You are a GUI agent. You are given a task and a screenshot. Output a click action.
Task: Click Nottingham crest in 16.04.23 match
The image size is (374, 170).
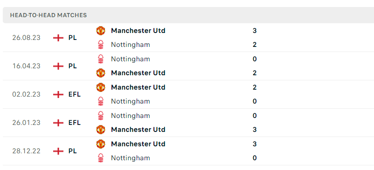[101, 59]
